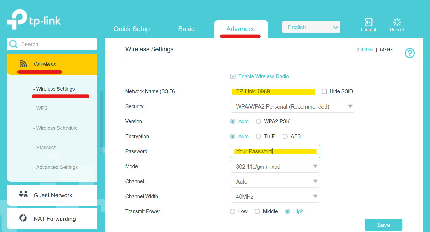Viewport: 430px width, 232px height.
Task: Set Transmit Power to Low
Action: (x=233, y=211)
